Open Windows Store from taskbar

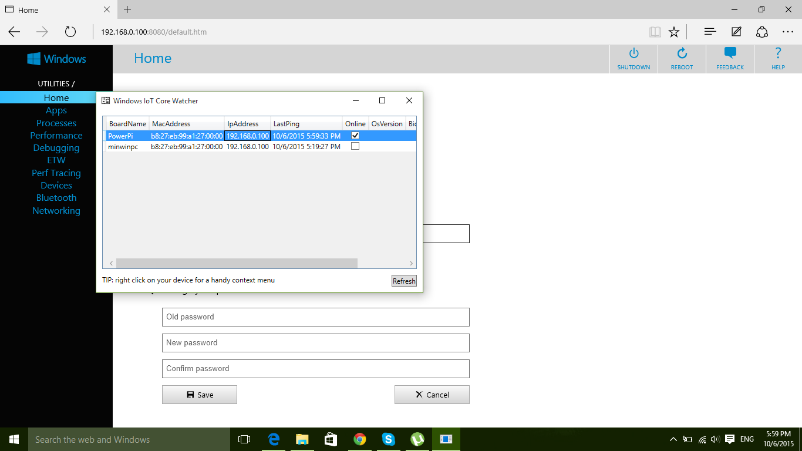coord(331,439)
